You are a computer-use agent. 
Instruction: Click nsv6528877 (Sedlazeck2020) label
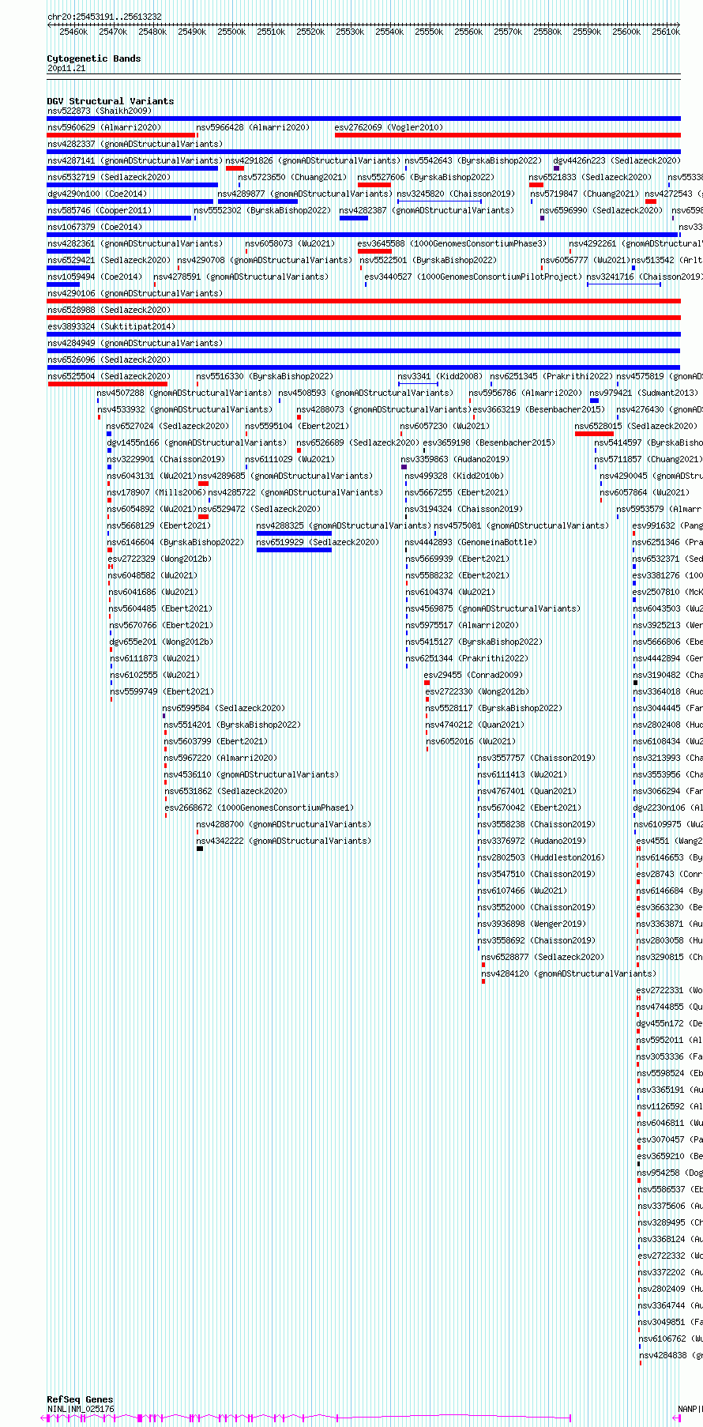pyautogui.click(x=543, y=957)
